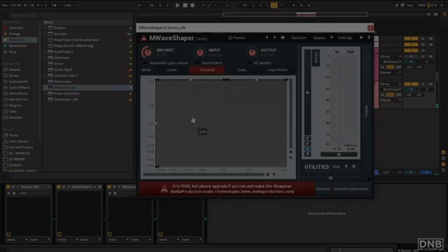The width and height of the screenshot is (448, 252).
Task: Open MWaveShaper Settings
Action: click(345, 38)
